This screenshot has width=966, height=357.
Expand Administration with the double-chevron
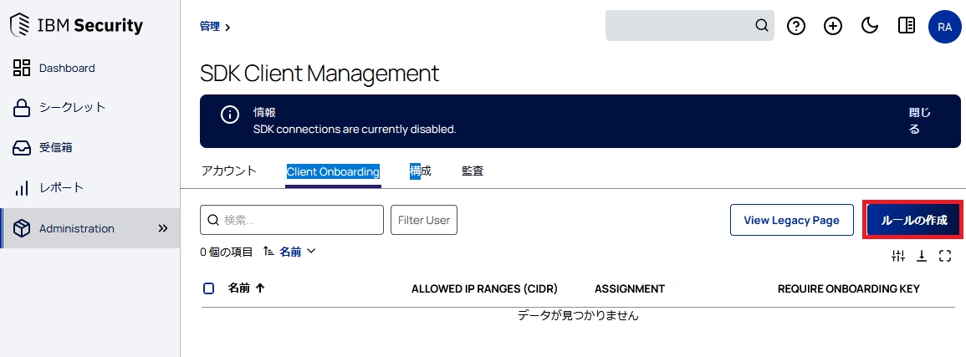point(162,228)
